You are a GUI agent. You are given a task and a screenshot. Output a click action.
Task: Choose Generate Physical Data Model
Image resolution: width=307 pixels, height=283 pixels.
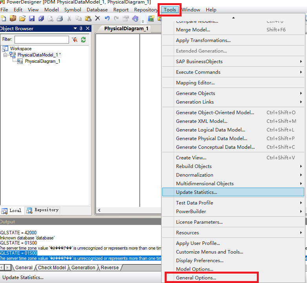(x=233, y=139)
